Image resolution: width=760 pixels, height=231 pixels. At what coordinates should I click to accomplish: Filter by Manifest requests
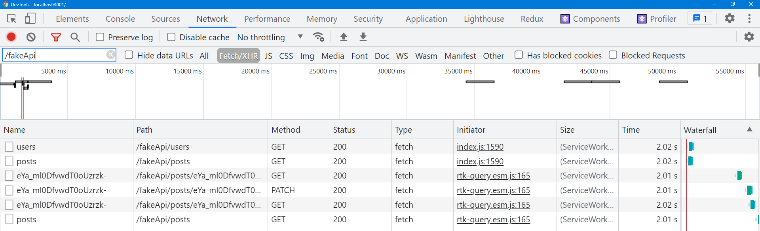[460, 56]
